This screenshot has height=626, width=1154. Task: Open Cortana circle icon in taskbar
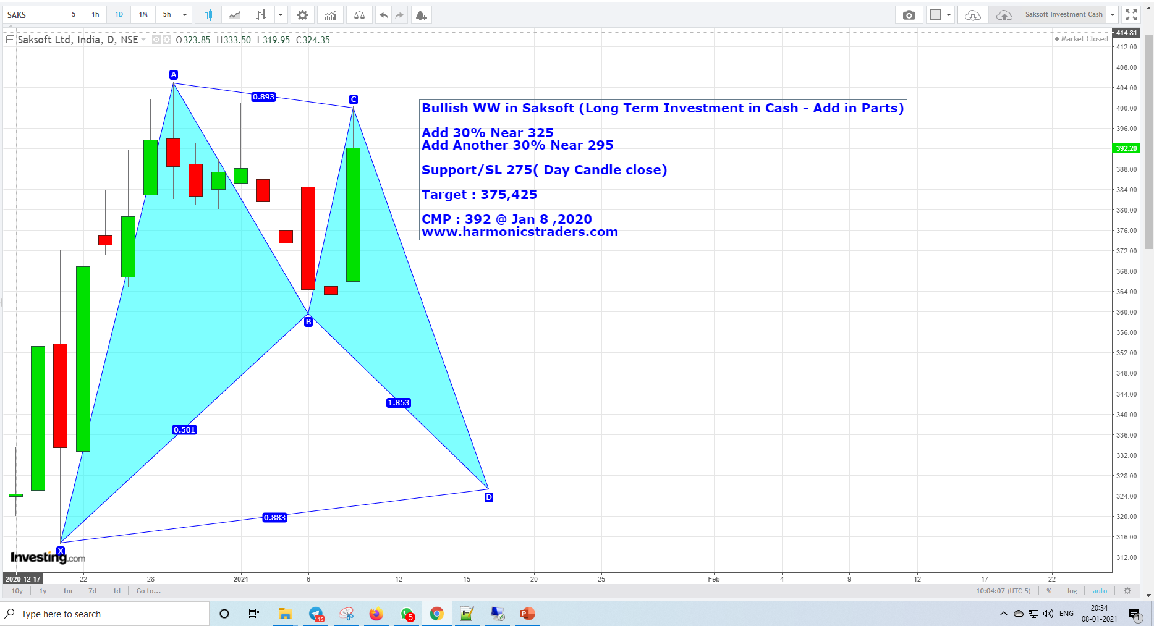(224, 614)
